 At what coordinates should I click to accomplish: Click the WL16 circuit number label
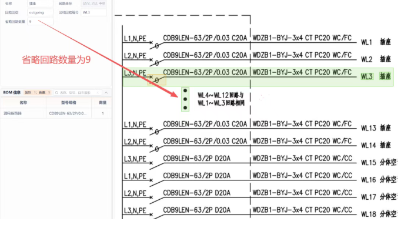[x=368, y=180]
